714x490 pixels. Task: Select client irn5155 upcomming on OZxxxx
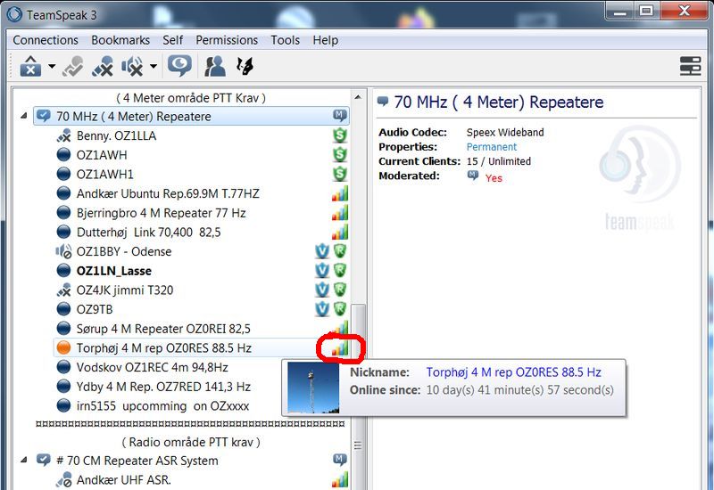coord(162,406)
